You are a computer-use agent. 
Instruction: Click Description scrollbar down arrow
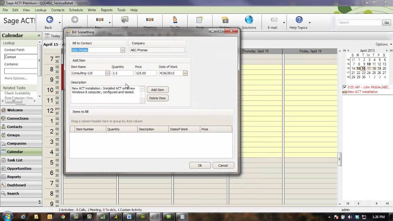click(142, 101)
